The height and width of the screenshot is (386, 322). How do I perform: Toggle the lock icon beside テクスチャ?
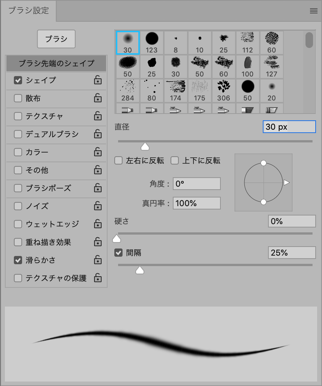(97, 116)
